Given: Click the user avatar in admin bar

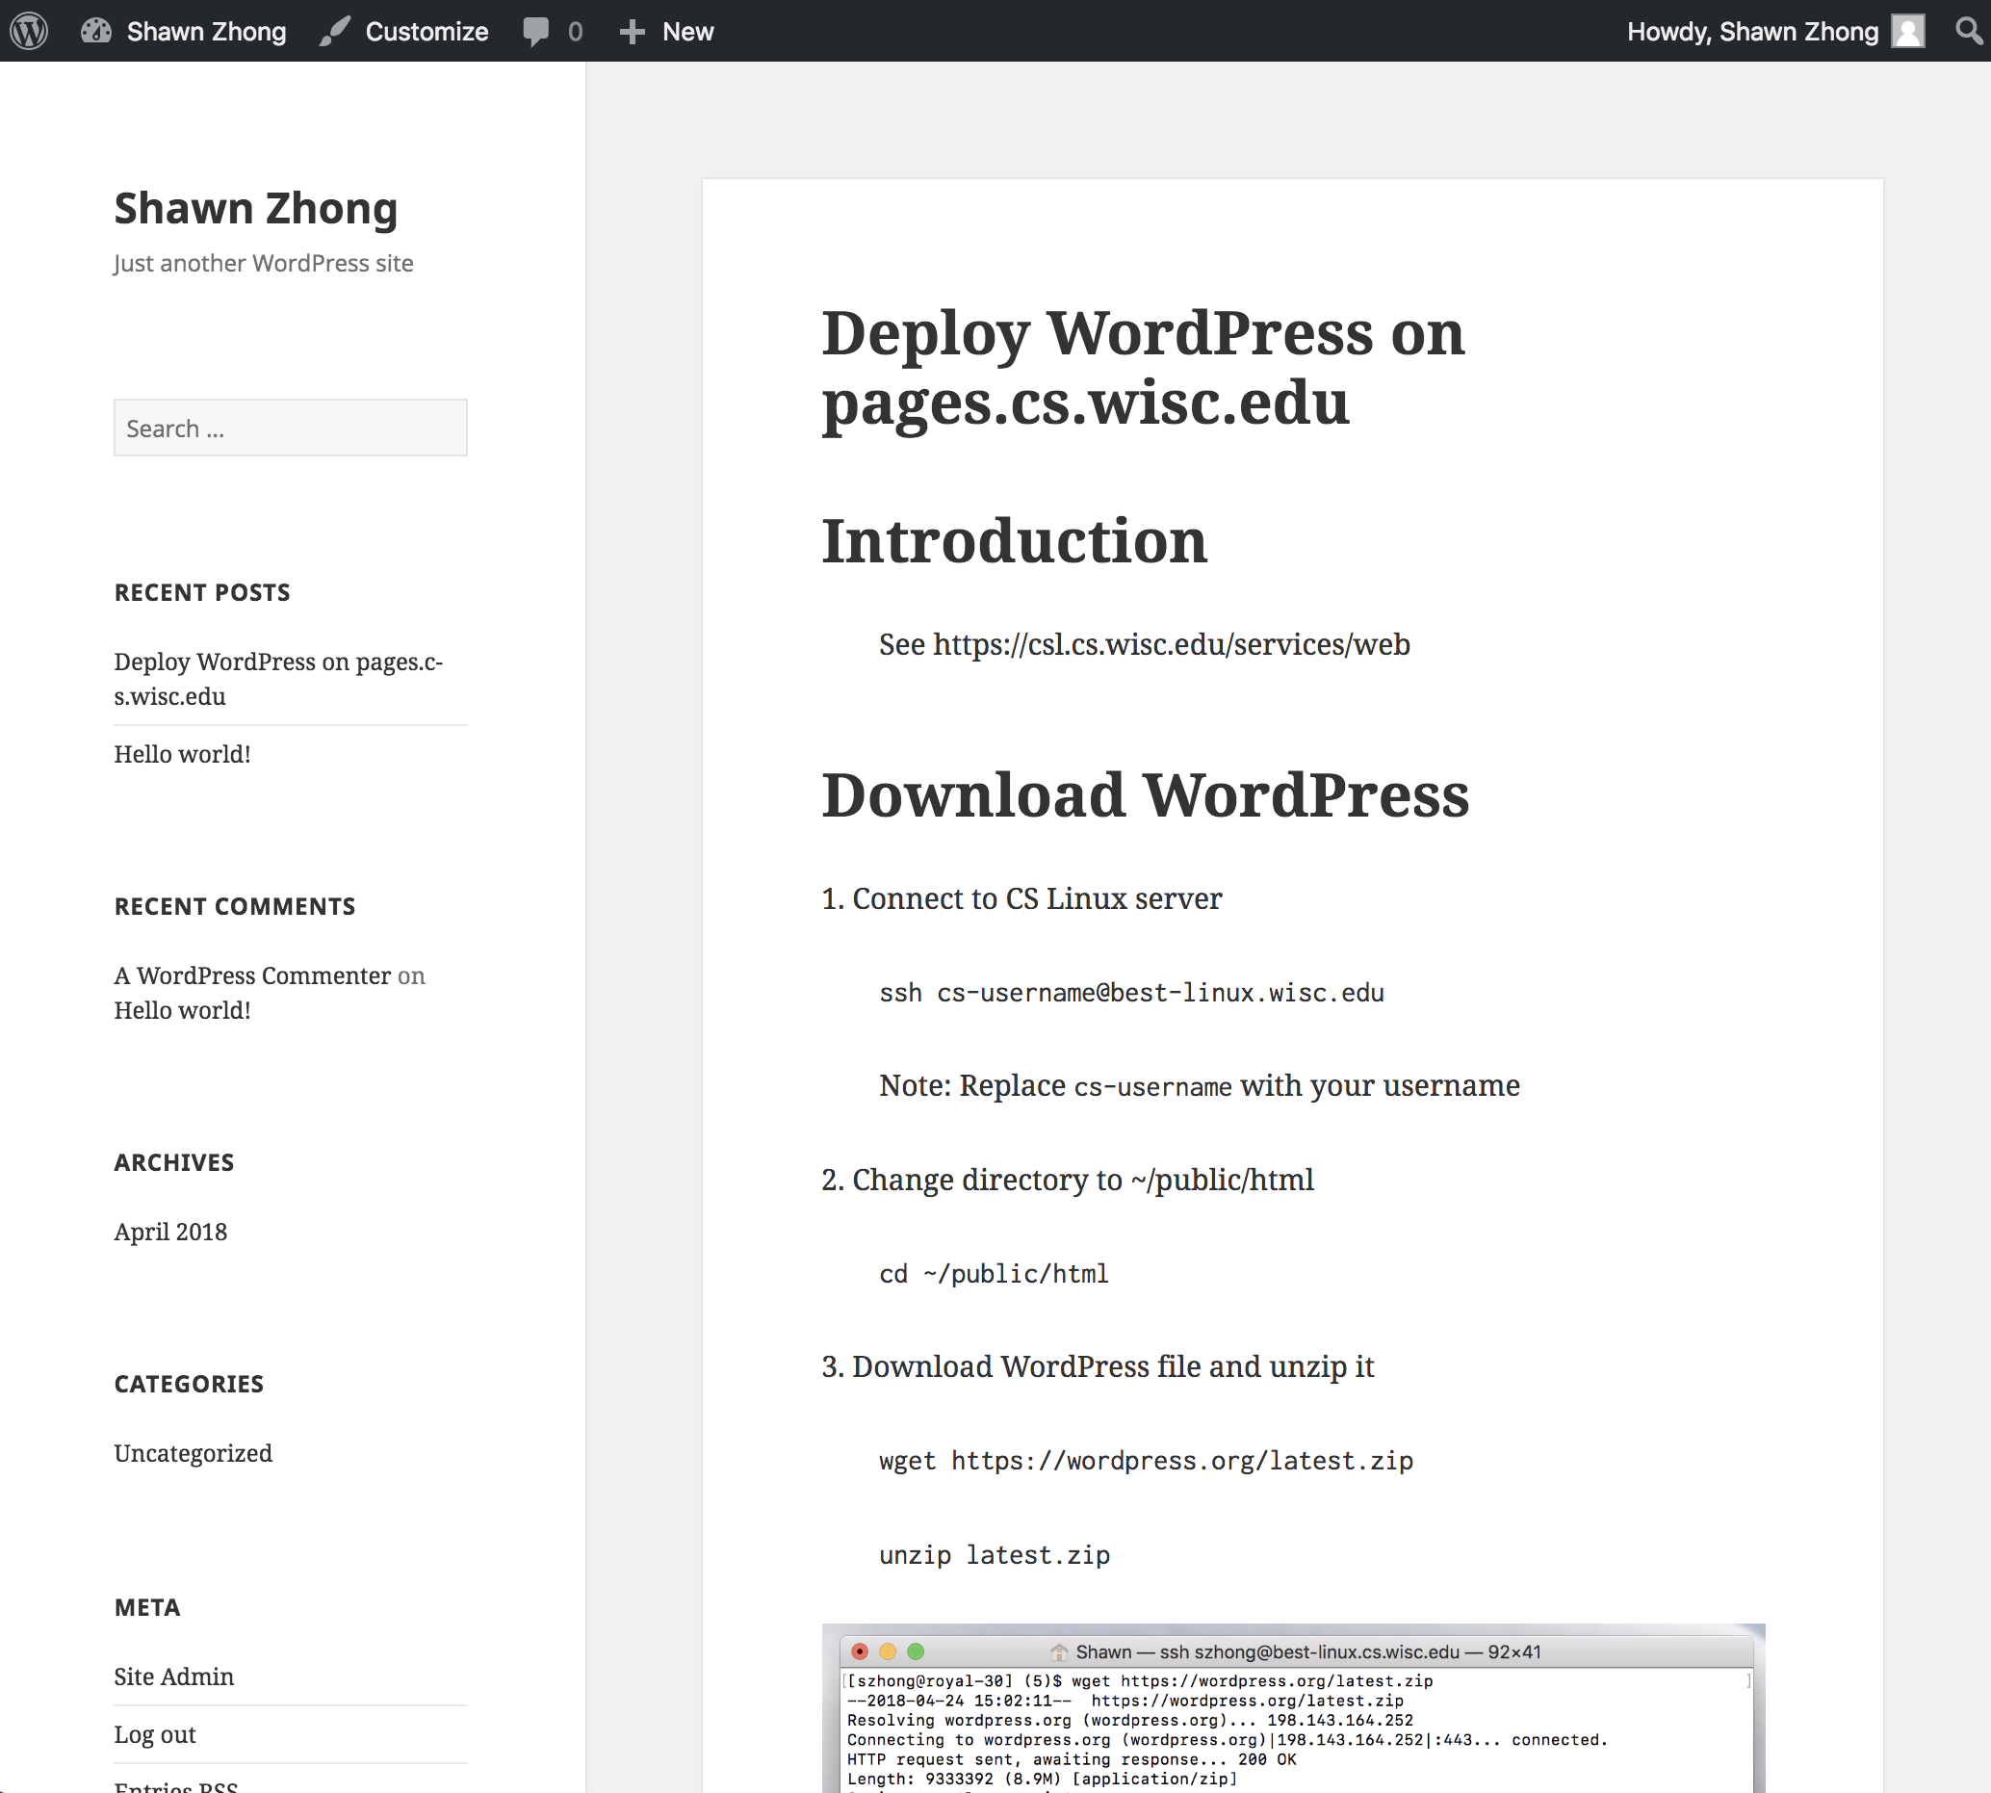Looking at the screenshot, I should (1907, 31).
